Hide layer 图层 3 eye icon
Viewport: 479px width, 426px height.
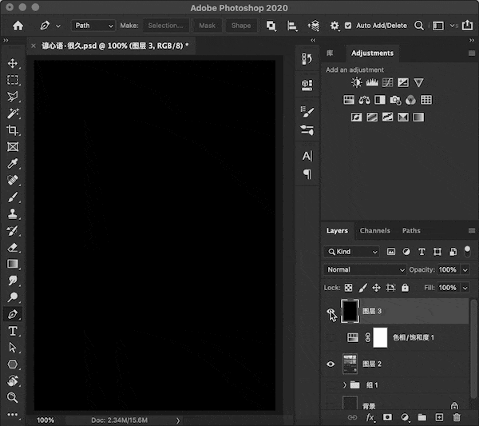[x=331, y=312]
